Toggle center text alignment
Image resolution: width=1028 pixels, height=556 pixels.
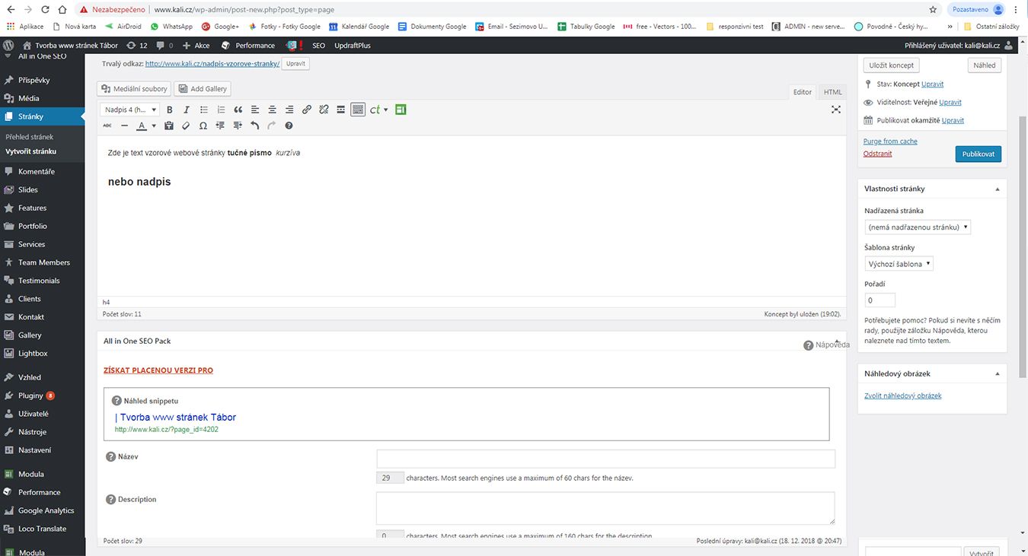(272, 110)
